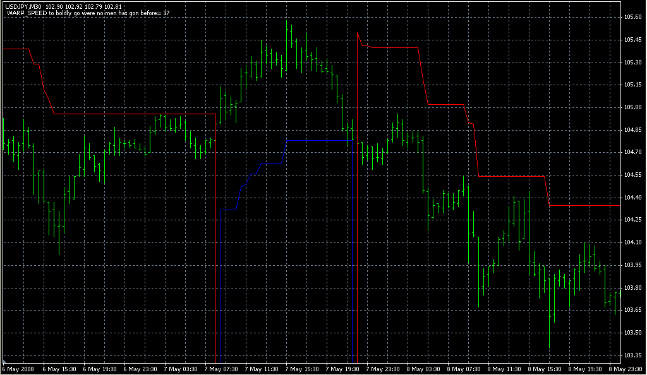The image size is (647, 375).
Task: Click the 6 May 2008 time label
Action: pos(18,369)
